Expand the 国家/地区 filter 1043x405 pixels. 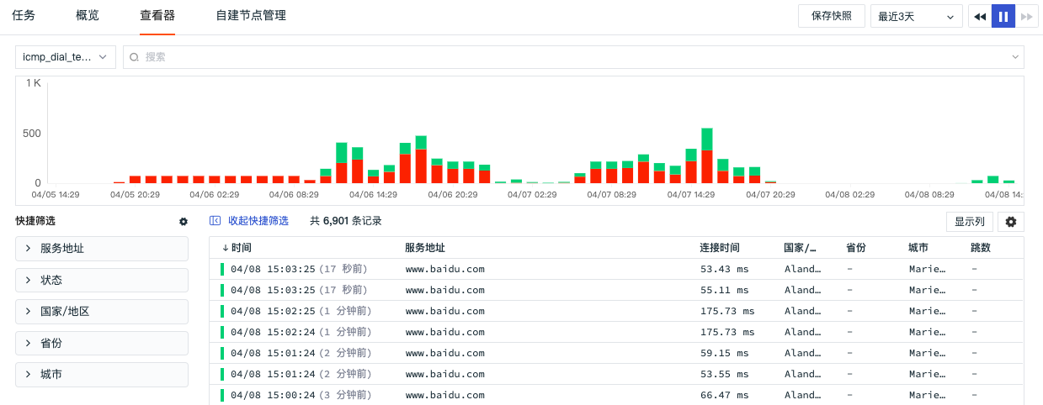[x=101, y=311]
